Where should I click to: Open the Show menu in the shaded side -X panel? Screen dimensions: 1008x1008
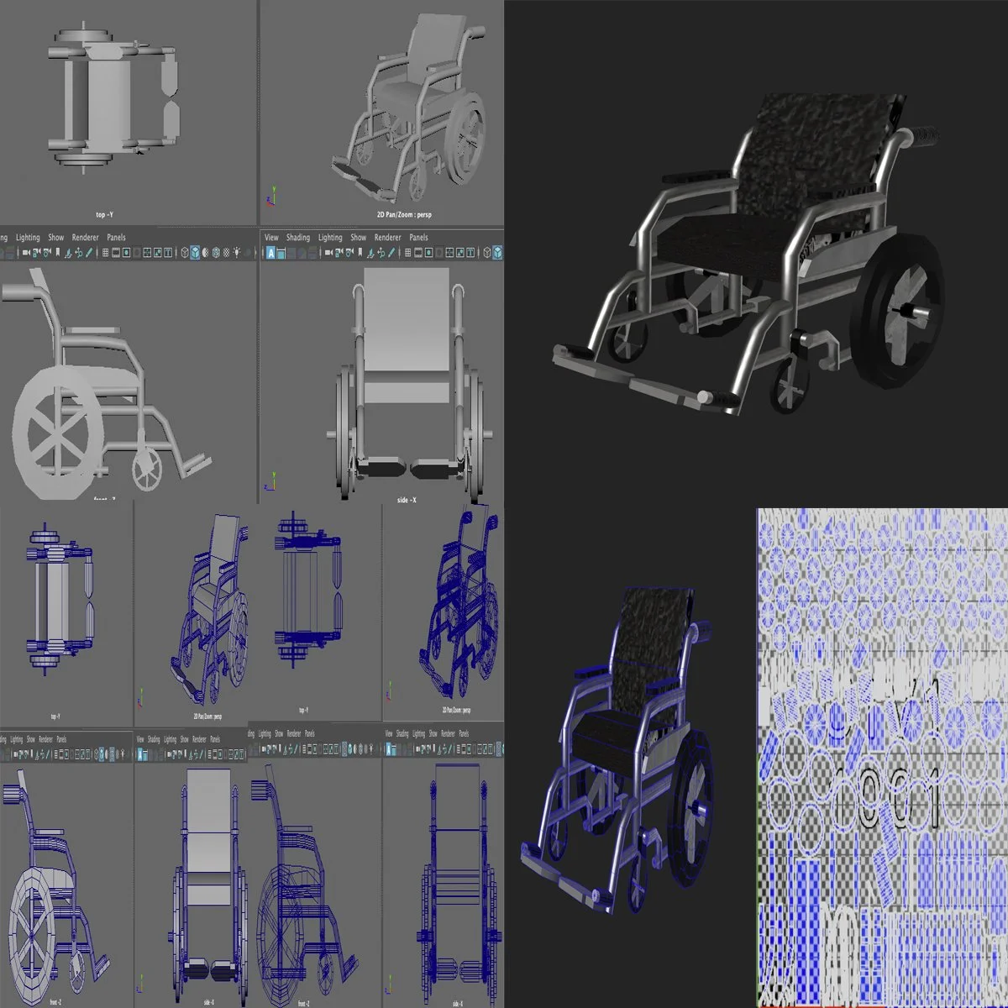pos(359,238)
